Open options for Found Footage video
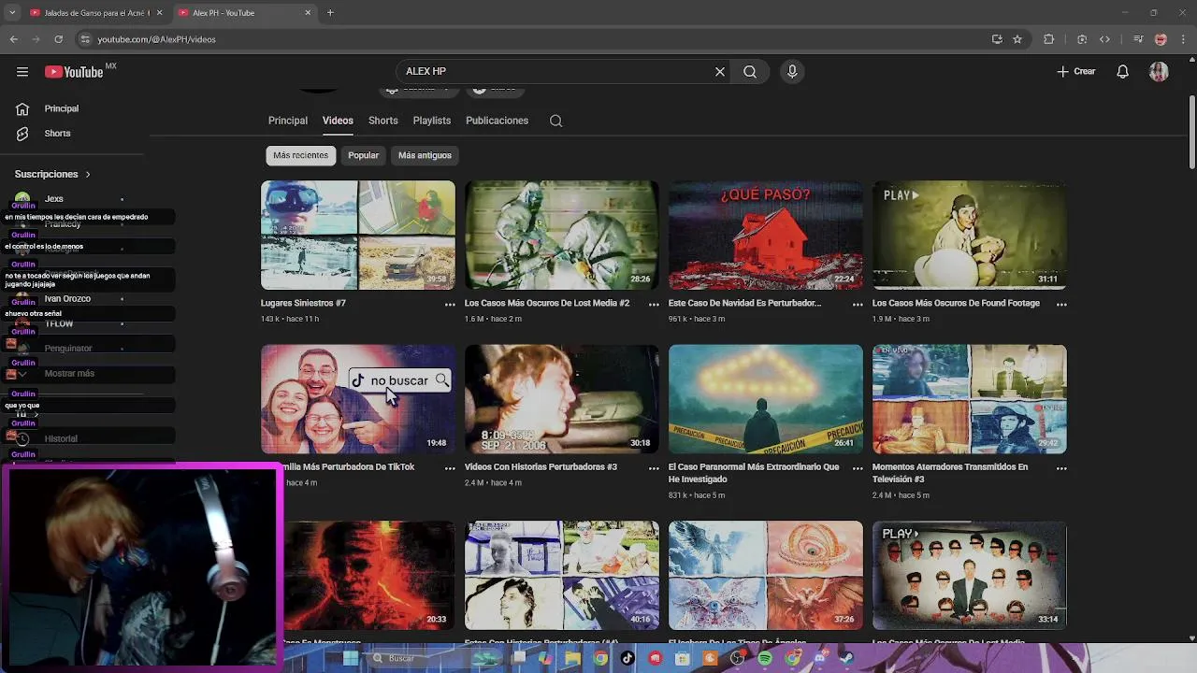This screenshot has height=673, width=1197. tap(1061, 305)
